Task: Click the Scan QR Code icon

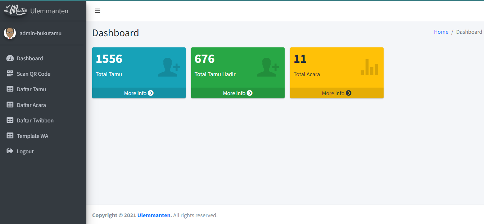Action: [10, 74]
